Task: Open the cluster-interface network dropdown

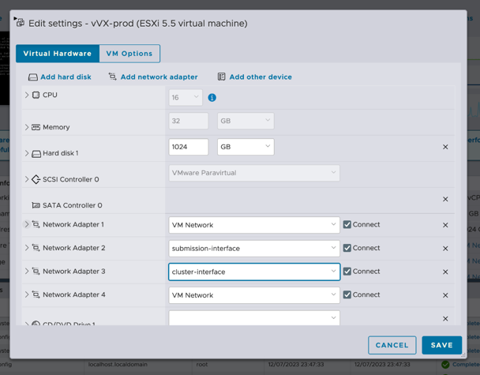Action: 254,272
